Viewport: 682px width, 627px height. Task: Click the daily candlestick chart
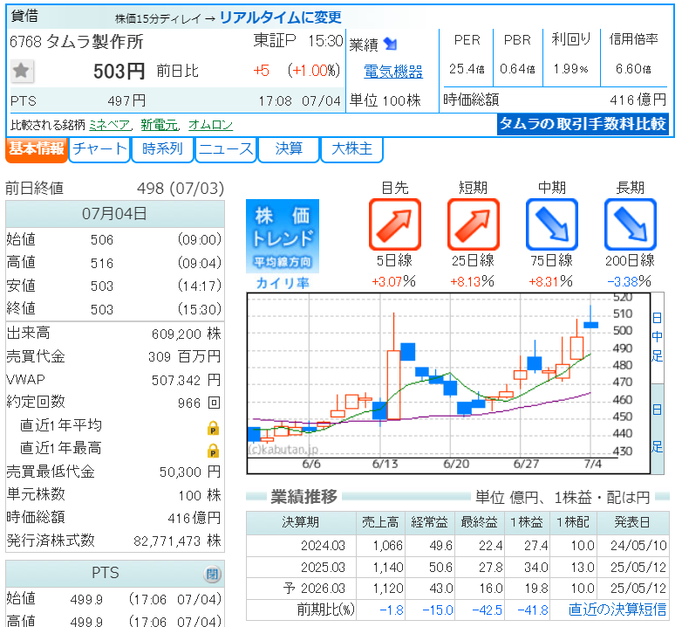(x=448, y=383)
